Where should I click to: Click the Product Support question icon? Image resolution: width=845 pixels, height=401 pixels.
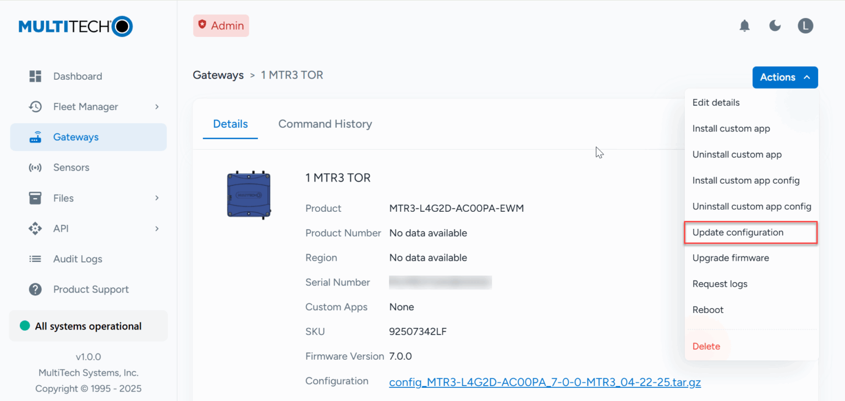pyautogui.click(x=35, y=289)
